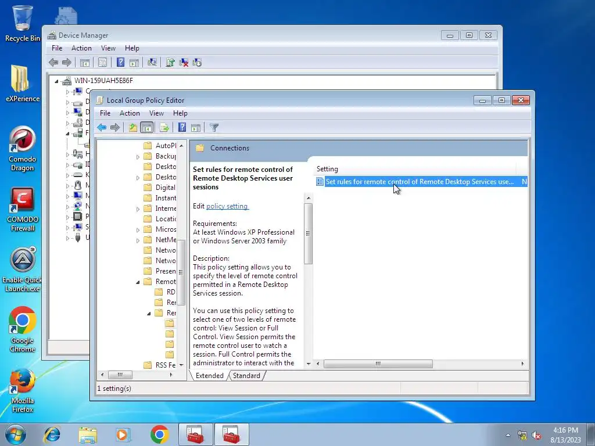Open Action menu in Device Manager
The height and width of the screenshot is (446, 595).
tap(81, 48)
